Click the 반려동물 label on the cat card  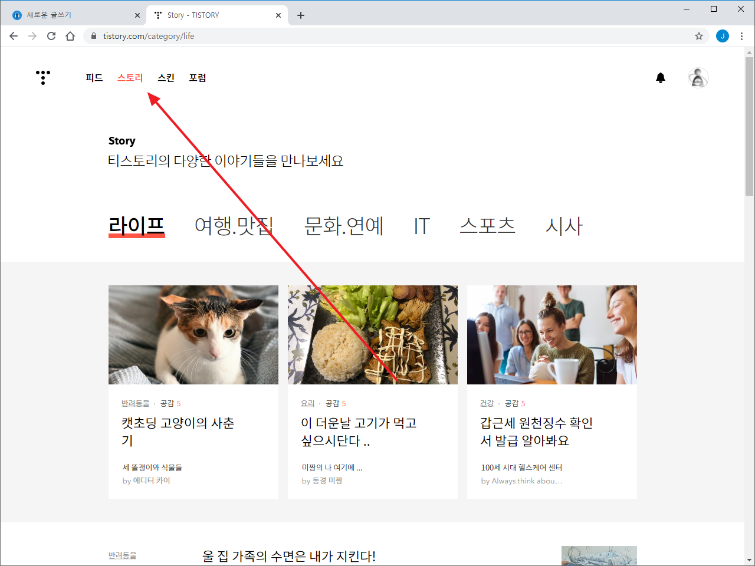pyautogui.click(x=136, y=403)
